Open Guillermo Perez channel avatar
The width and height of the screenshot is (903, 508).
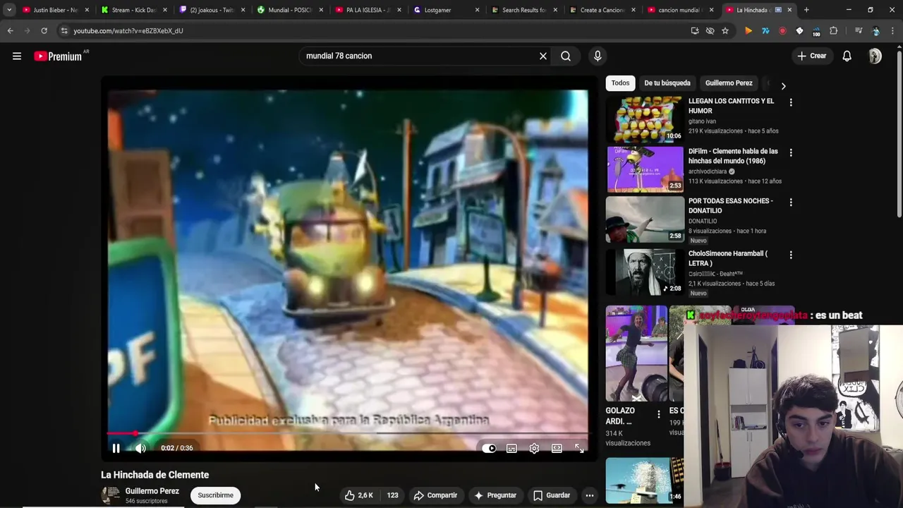(x=111, y=495)
